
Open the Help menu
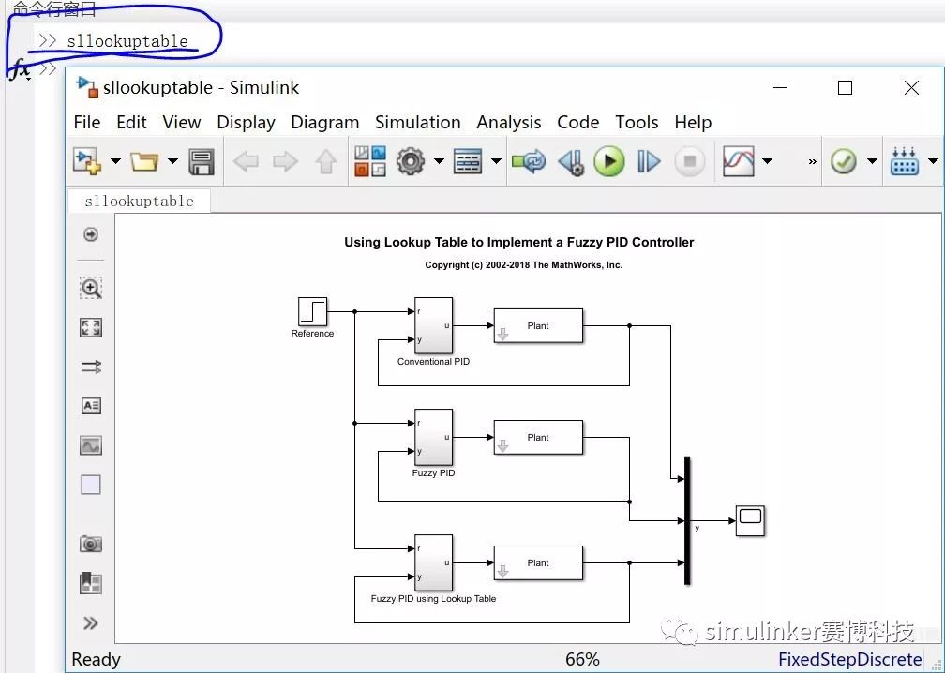[693, 122]
